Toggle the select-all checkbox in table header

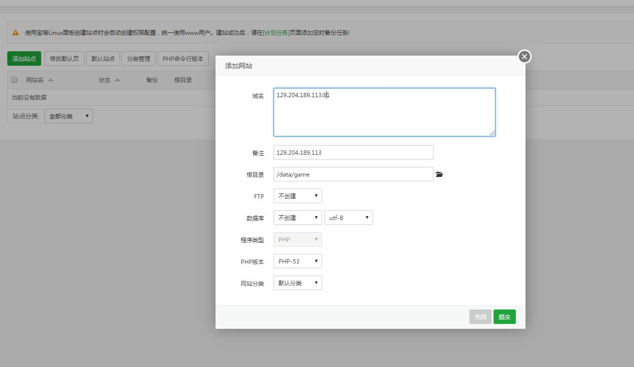(x=15, y=80)
